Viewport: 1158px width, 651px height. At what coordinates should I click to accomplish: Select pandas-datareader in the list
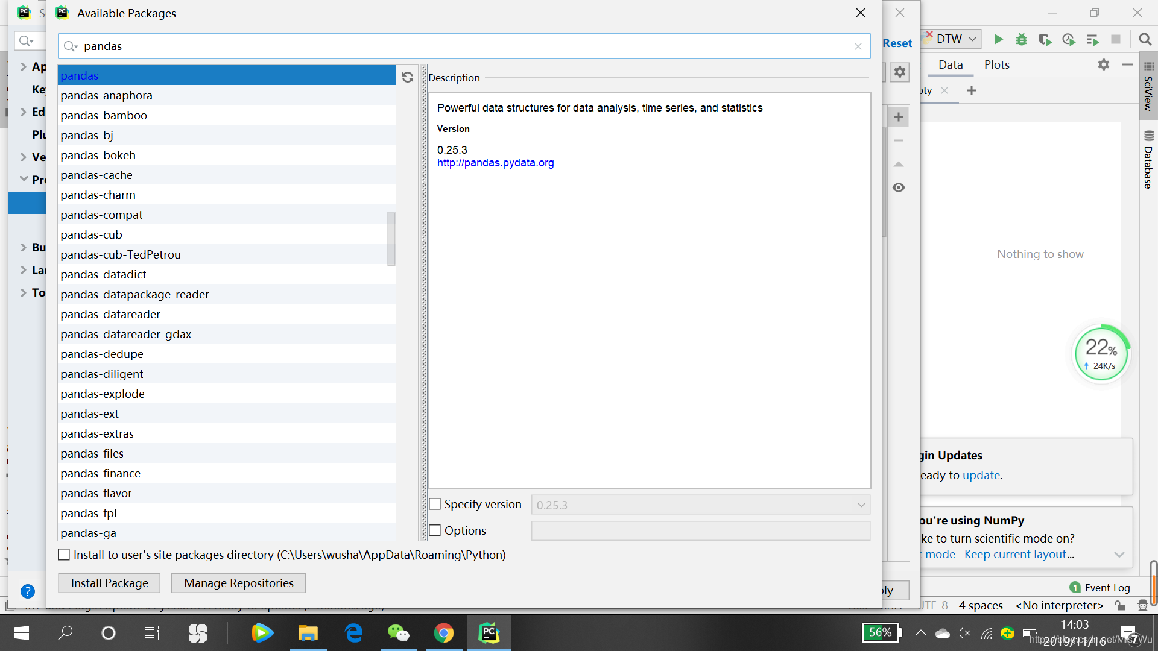tap(227, 314)
